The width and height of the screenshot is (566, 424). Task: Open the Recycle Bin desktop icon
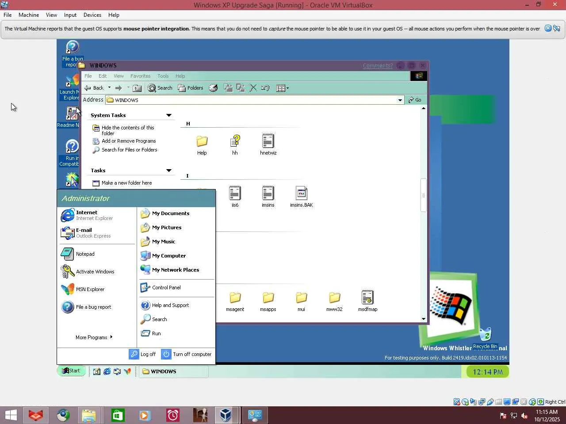point(485,339)
